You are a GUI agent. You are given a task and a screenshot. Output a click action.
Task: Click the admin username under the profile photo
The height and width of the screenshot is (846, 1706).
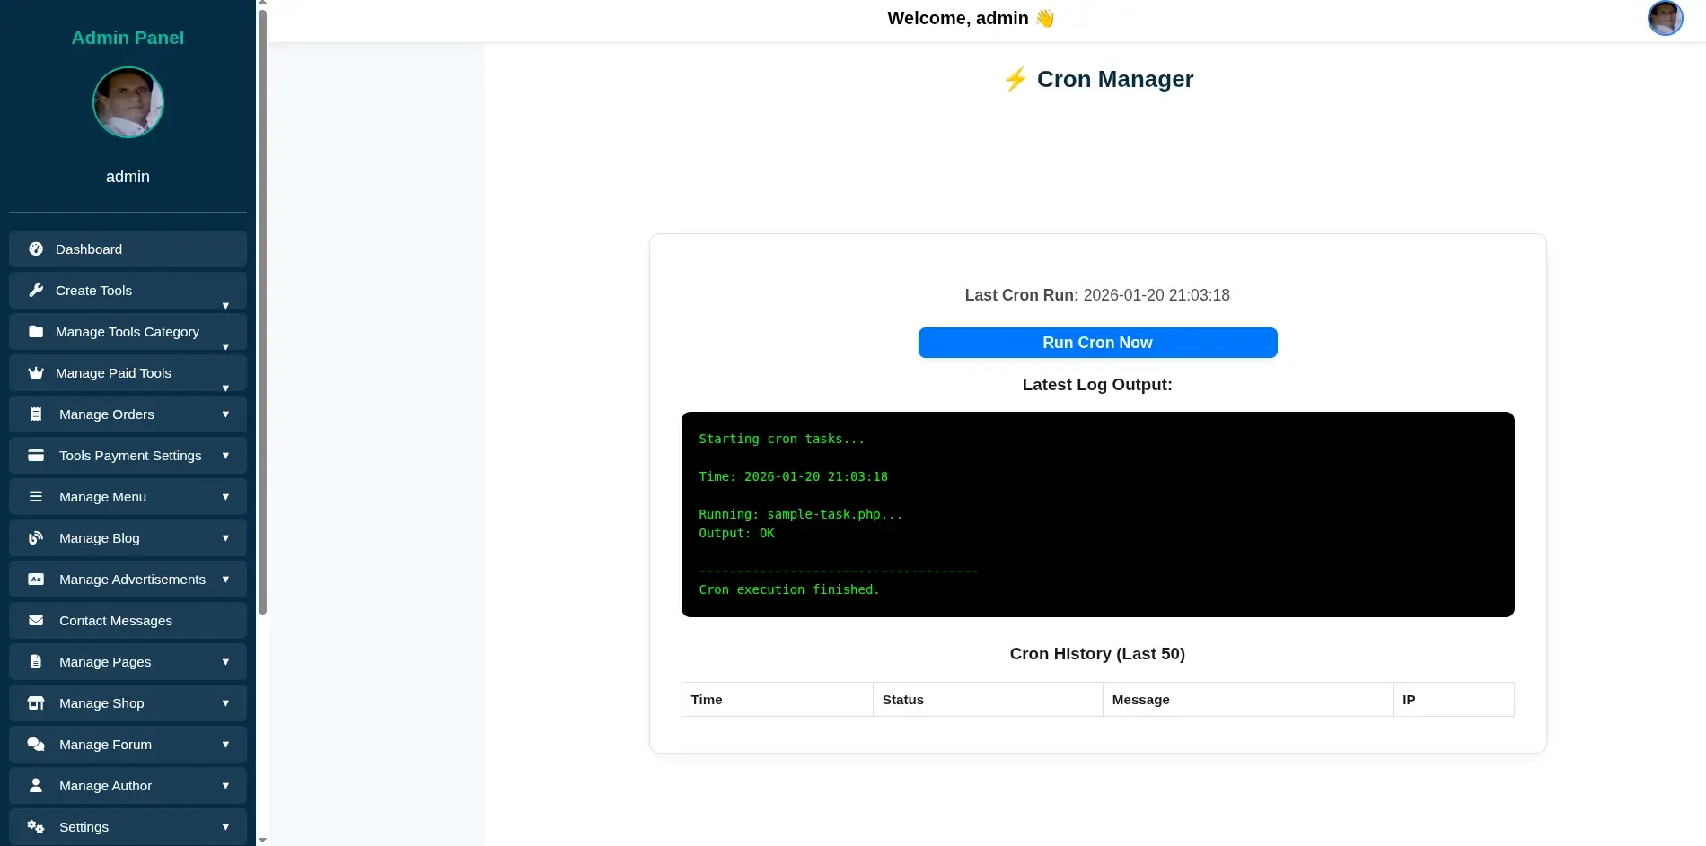[x=128, y=176]
